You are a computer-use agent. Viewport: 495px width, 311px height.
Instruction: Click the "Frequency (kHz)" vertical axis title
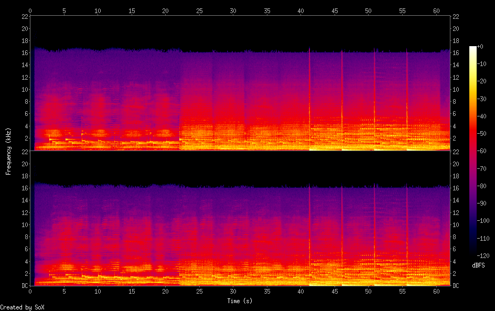tap(8, 151)
